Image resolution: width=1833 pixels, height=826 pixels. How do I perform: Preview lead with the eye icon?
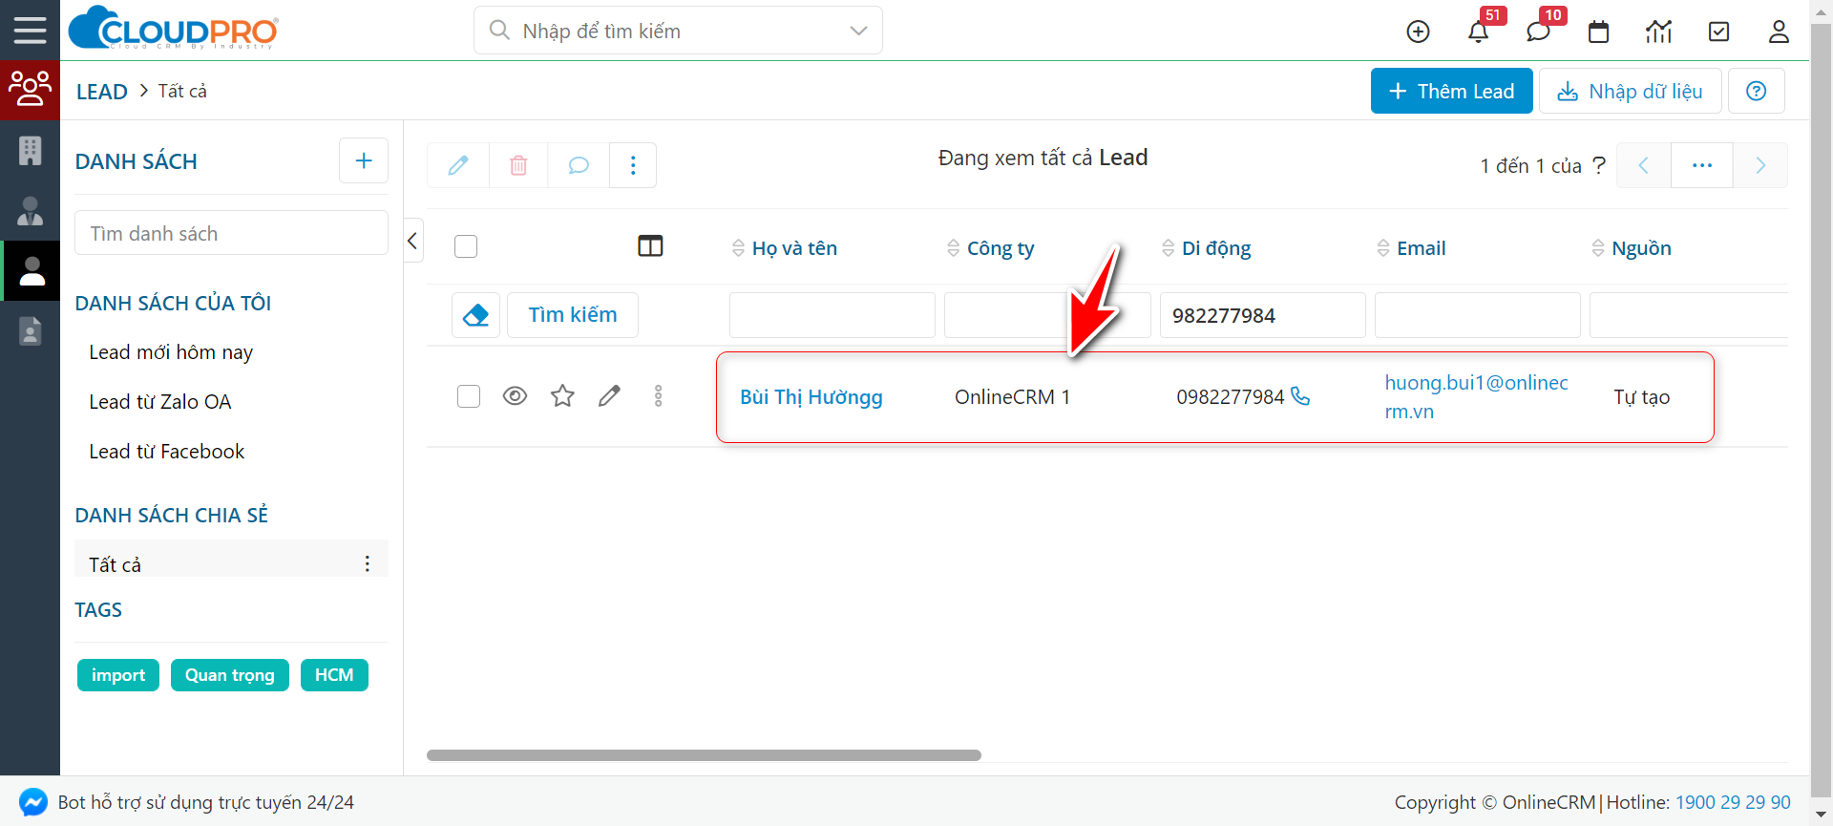click(515, 395)
